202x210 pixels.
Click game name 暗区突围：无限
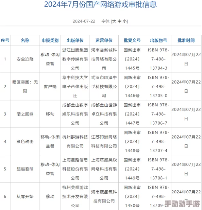[25, 87]
